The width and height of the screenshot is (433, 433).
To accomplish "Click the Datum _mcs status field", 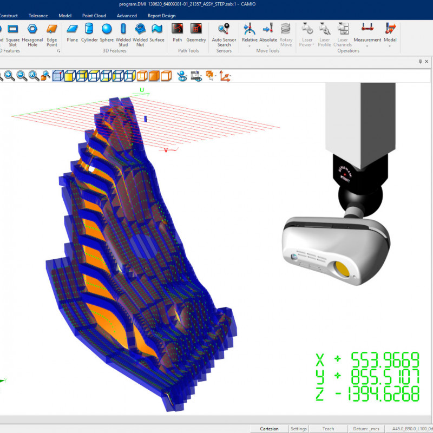I will pyautogui.click(x=364, y=429).
